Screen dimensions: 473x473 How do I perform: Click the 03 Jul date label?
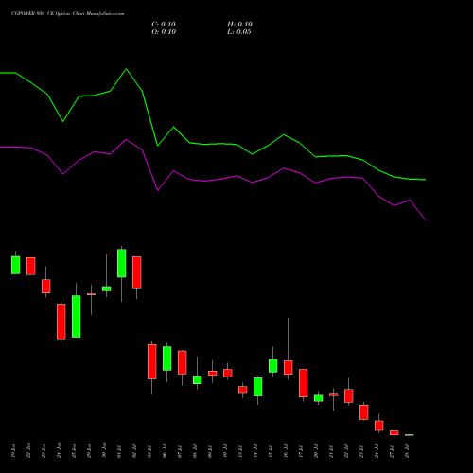point(149,450)
